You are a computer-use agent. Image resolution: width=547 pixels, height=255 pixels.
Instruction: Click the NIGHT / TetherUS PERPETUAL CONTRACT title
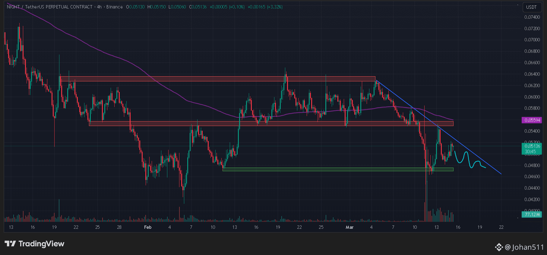[49, 7]
